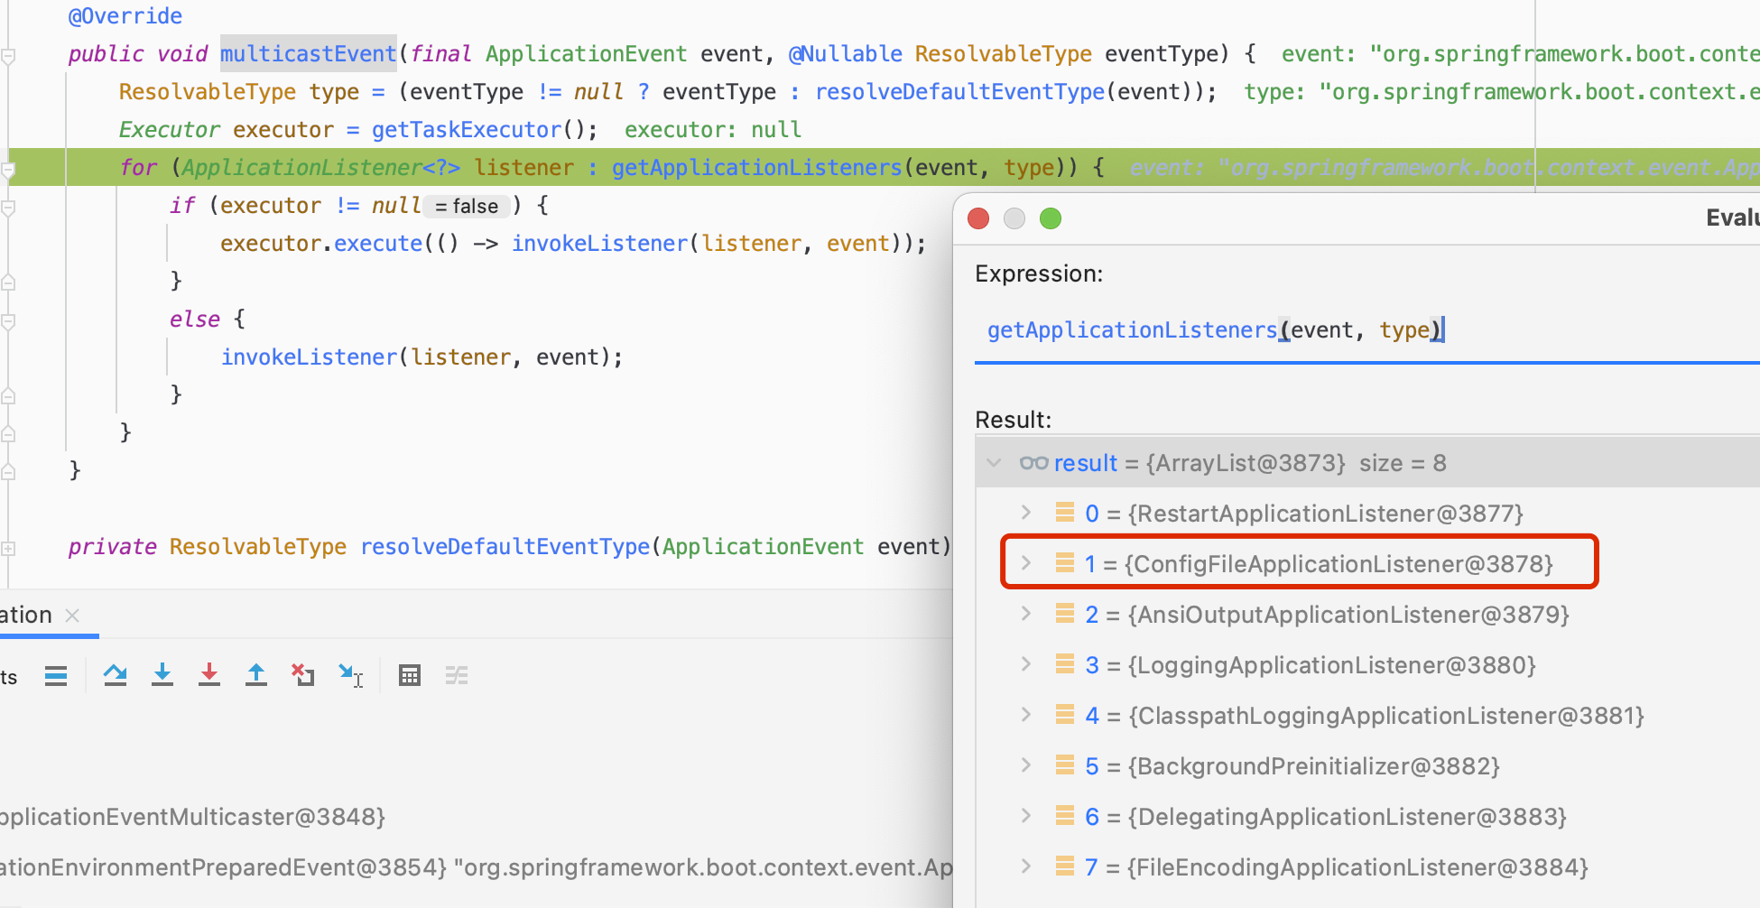The height and width of the screenshot is (908, 1760).
Task: Expand AnsiOutputApplicationListener@3879 entry
Action: pyautogui.click(x=1026, y=614)
